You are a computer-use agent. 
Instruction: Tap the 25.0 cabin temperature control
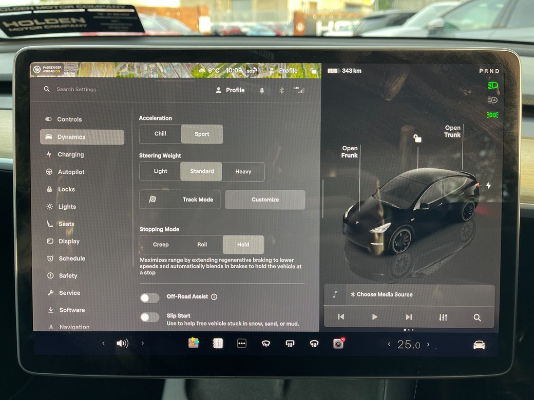409,344
